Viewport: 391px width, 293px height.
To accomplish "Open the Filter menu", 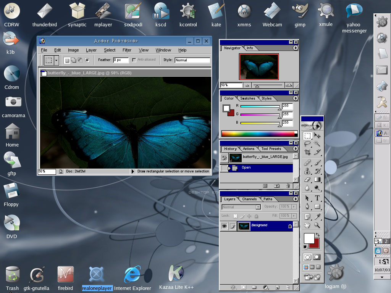I will tap(127, 50).
